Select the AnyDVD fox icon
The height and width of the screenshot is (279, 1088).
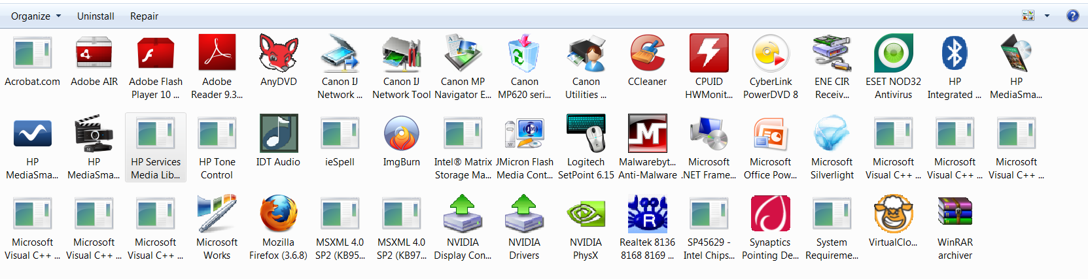(x=278, y=54)
